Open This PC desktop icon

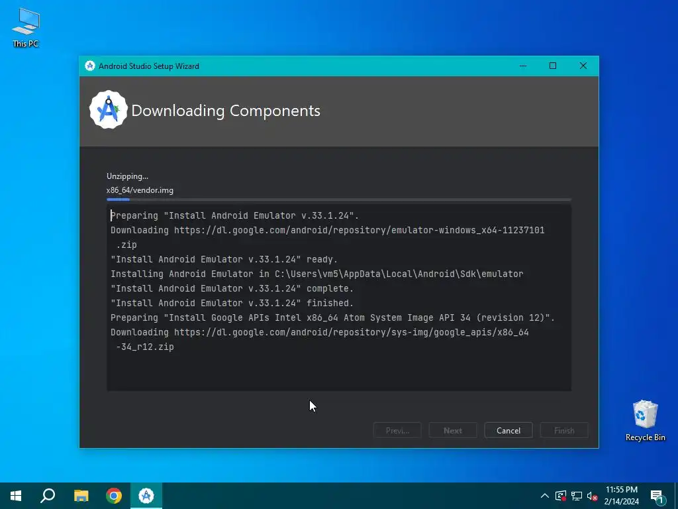click(x=26, y=28)
